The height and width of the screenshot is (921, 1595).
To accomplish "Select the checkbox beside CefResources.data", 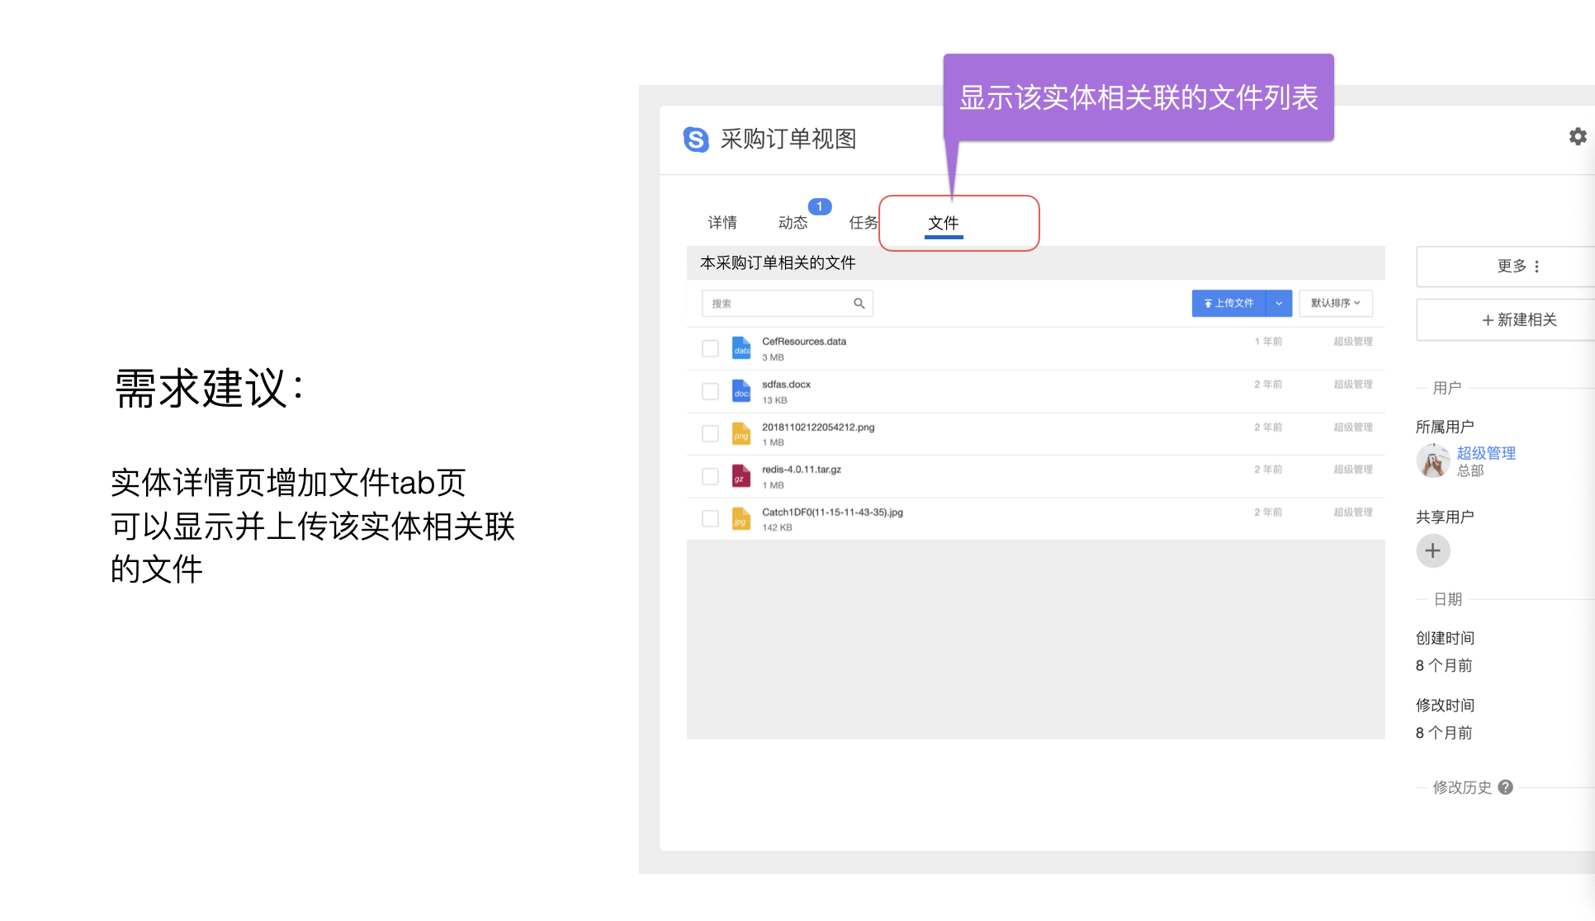I will tap(710, 347).
